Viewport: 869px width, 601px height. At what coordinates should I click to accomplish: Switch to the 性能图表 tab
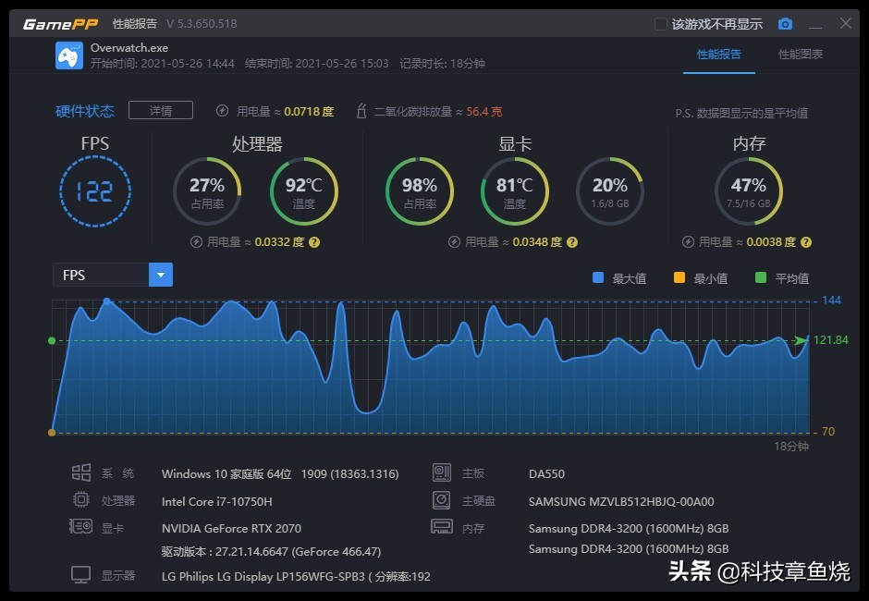tap(801, 55)
